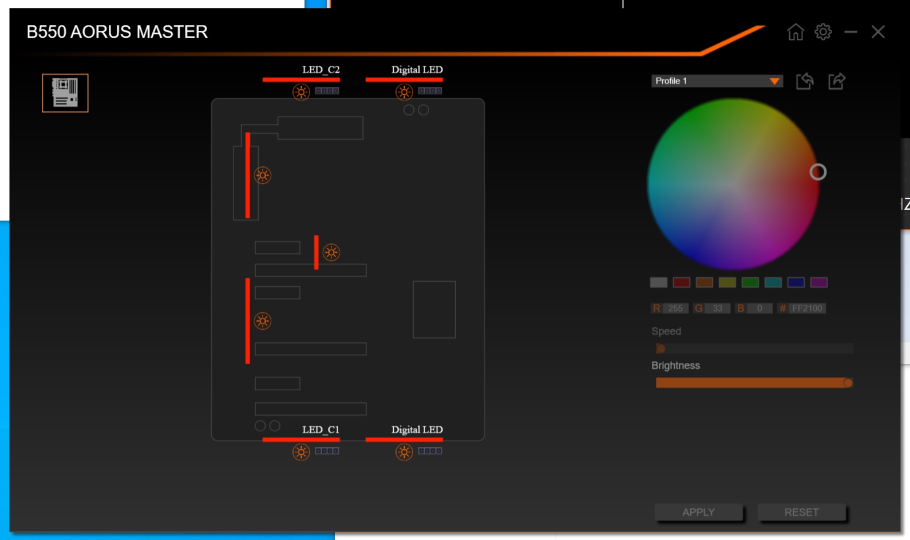Image resolution: width=910 pixels, height=540 pixels.
Task: Select the motherboard thumbnail icon
Action: 65,93
